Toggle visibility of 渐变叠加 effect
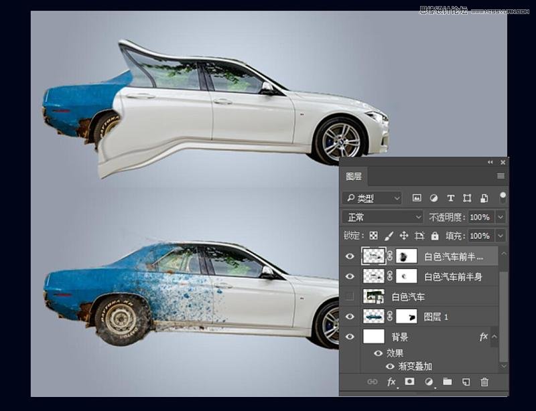This screenshot has height=411, width=536. tap(390, 366)
